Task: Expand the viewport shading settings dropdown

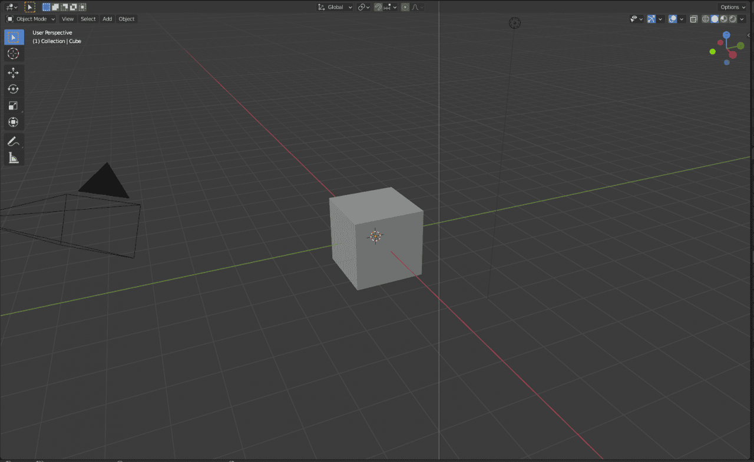Action: click(x=741, y=19)
